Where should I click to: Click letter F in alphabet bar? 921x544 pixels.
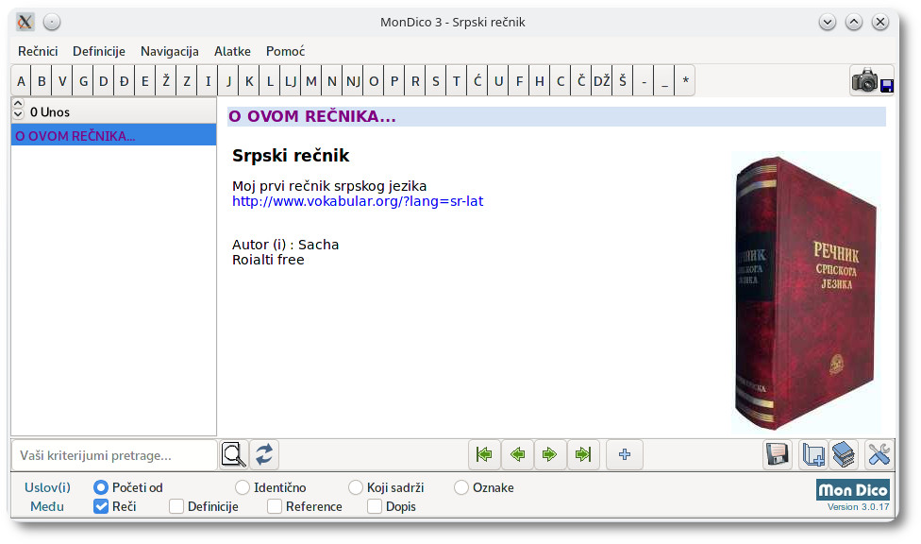(x=519, y=80)
